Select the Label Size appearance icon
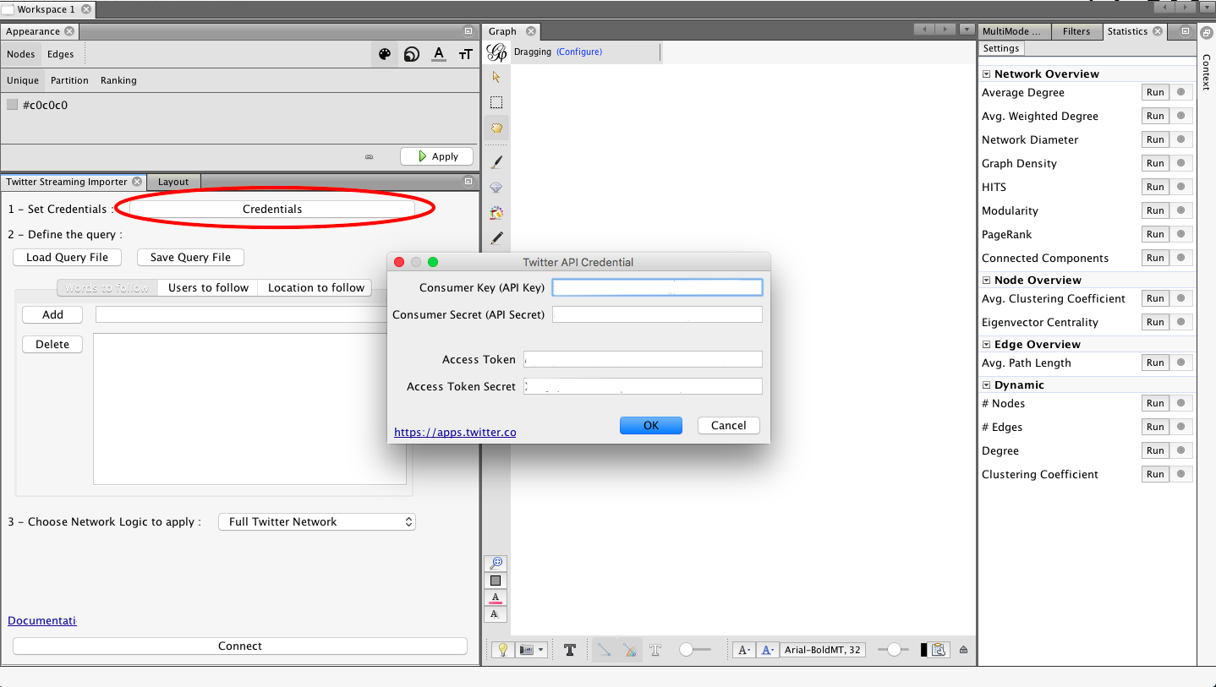The image size is (1216, 687). tap(465, 54)
